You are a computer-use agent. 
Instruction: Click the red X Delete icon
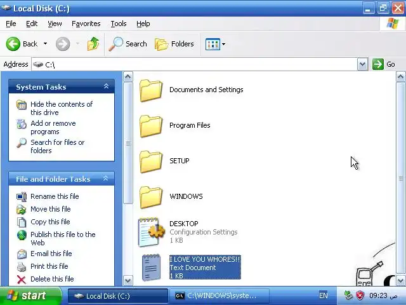click(x=22, y=280)
